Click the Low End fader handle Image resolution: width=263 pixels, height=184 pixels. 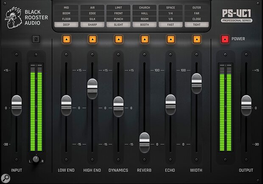66,105
